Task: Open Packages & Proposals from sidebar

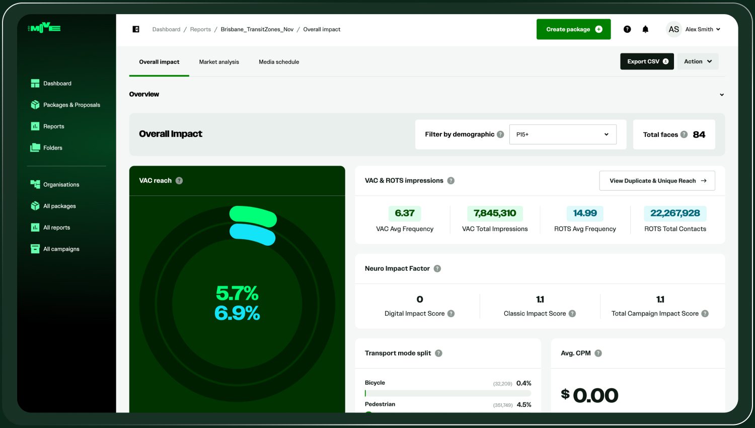Action: coord(71,105)
